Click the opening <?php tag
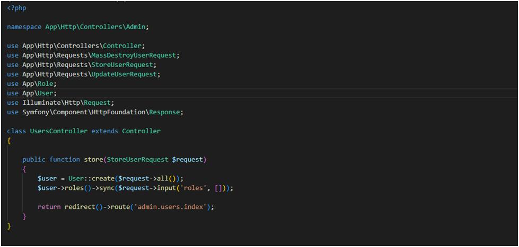The height and width of the screenshot is (247, 519). coord(16,8)
